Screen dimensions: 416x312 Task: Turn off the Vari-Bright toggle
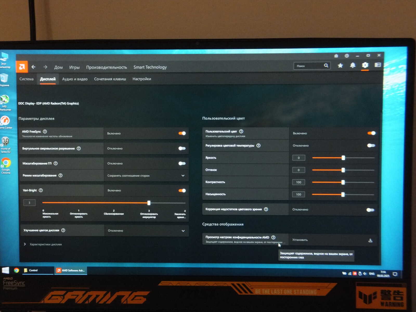click(x=182, y=191)
